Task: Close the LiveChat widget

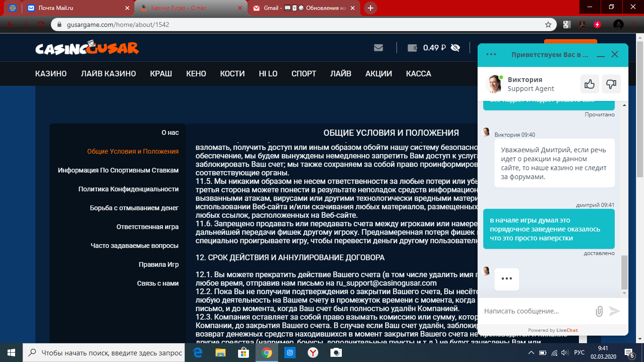Action: pyautogui.click(x=615, y=54)
